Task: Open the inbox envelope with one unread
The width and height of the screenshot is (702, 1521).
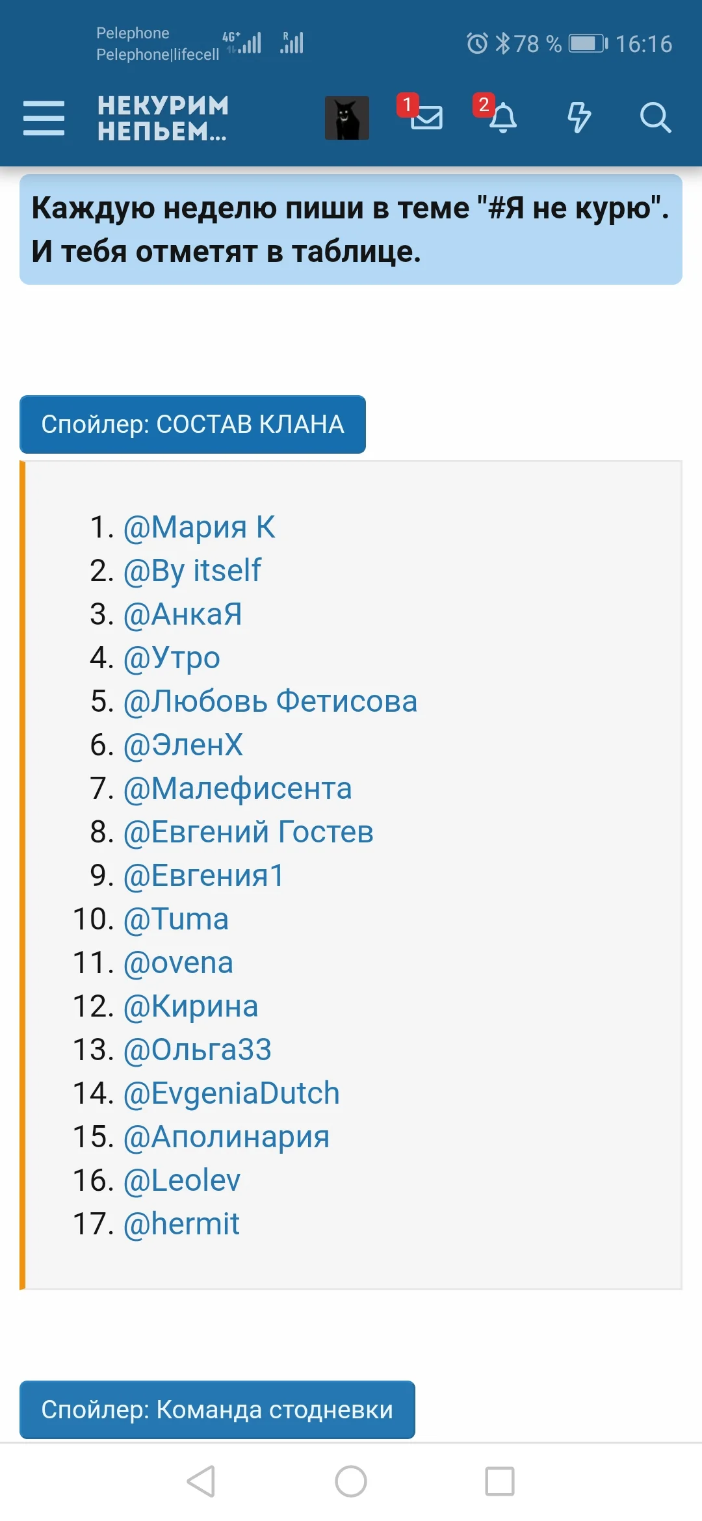Action: pos(426,117)
